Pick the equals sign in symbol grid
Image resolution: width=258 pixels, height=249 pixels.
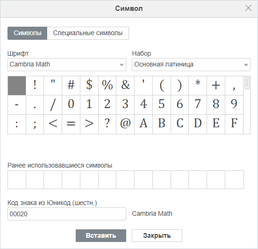click(x=71, y=124)
